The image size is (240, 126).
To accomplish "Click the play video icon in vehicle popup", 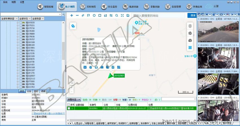I will coord(85,67).
